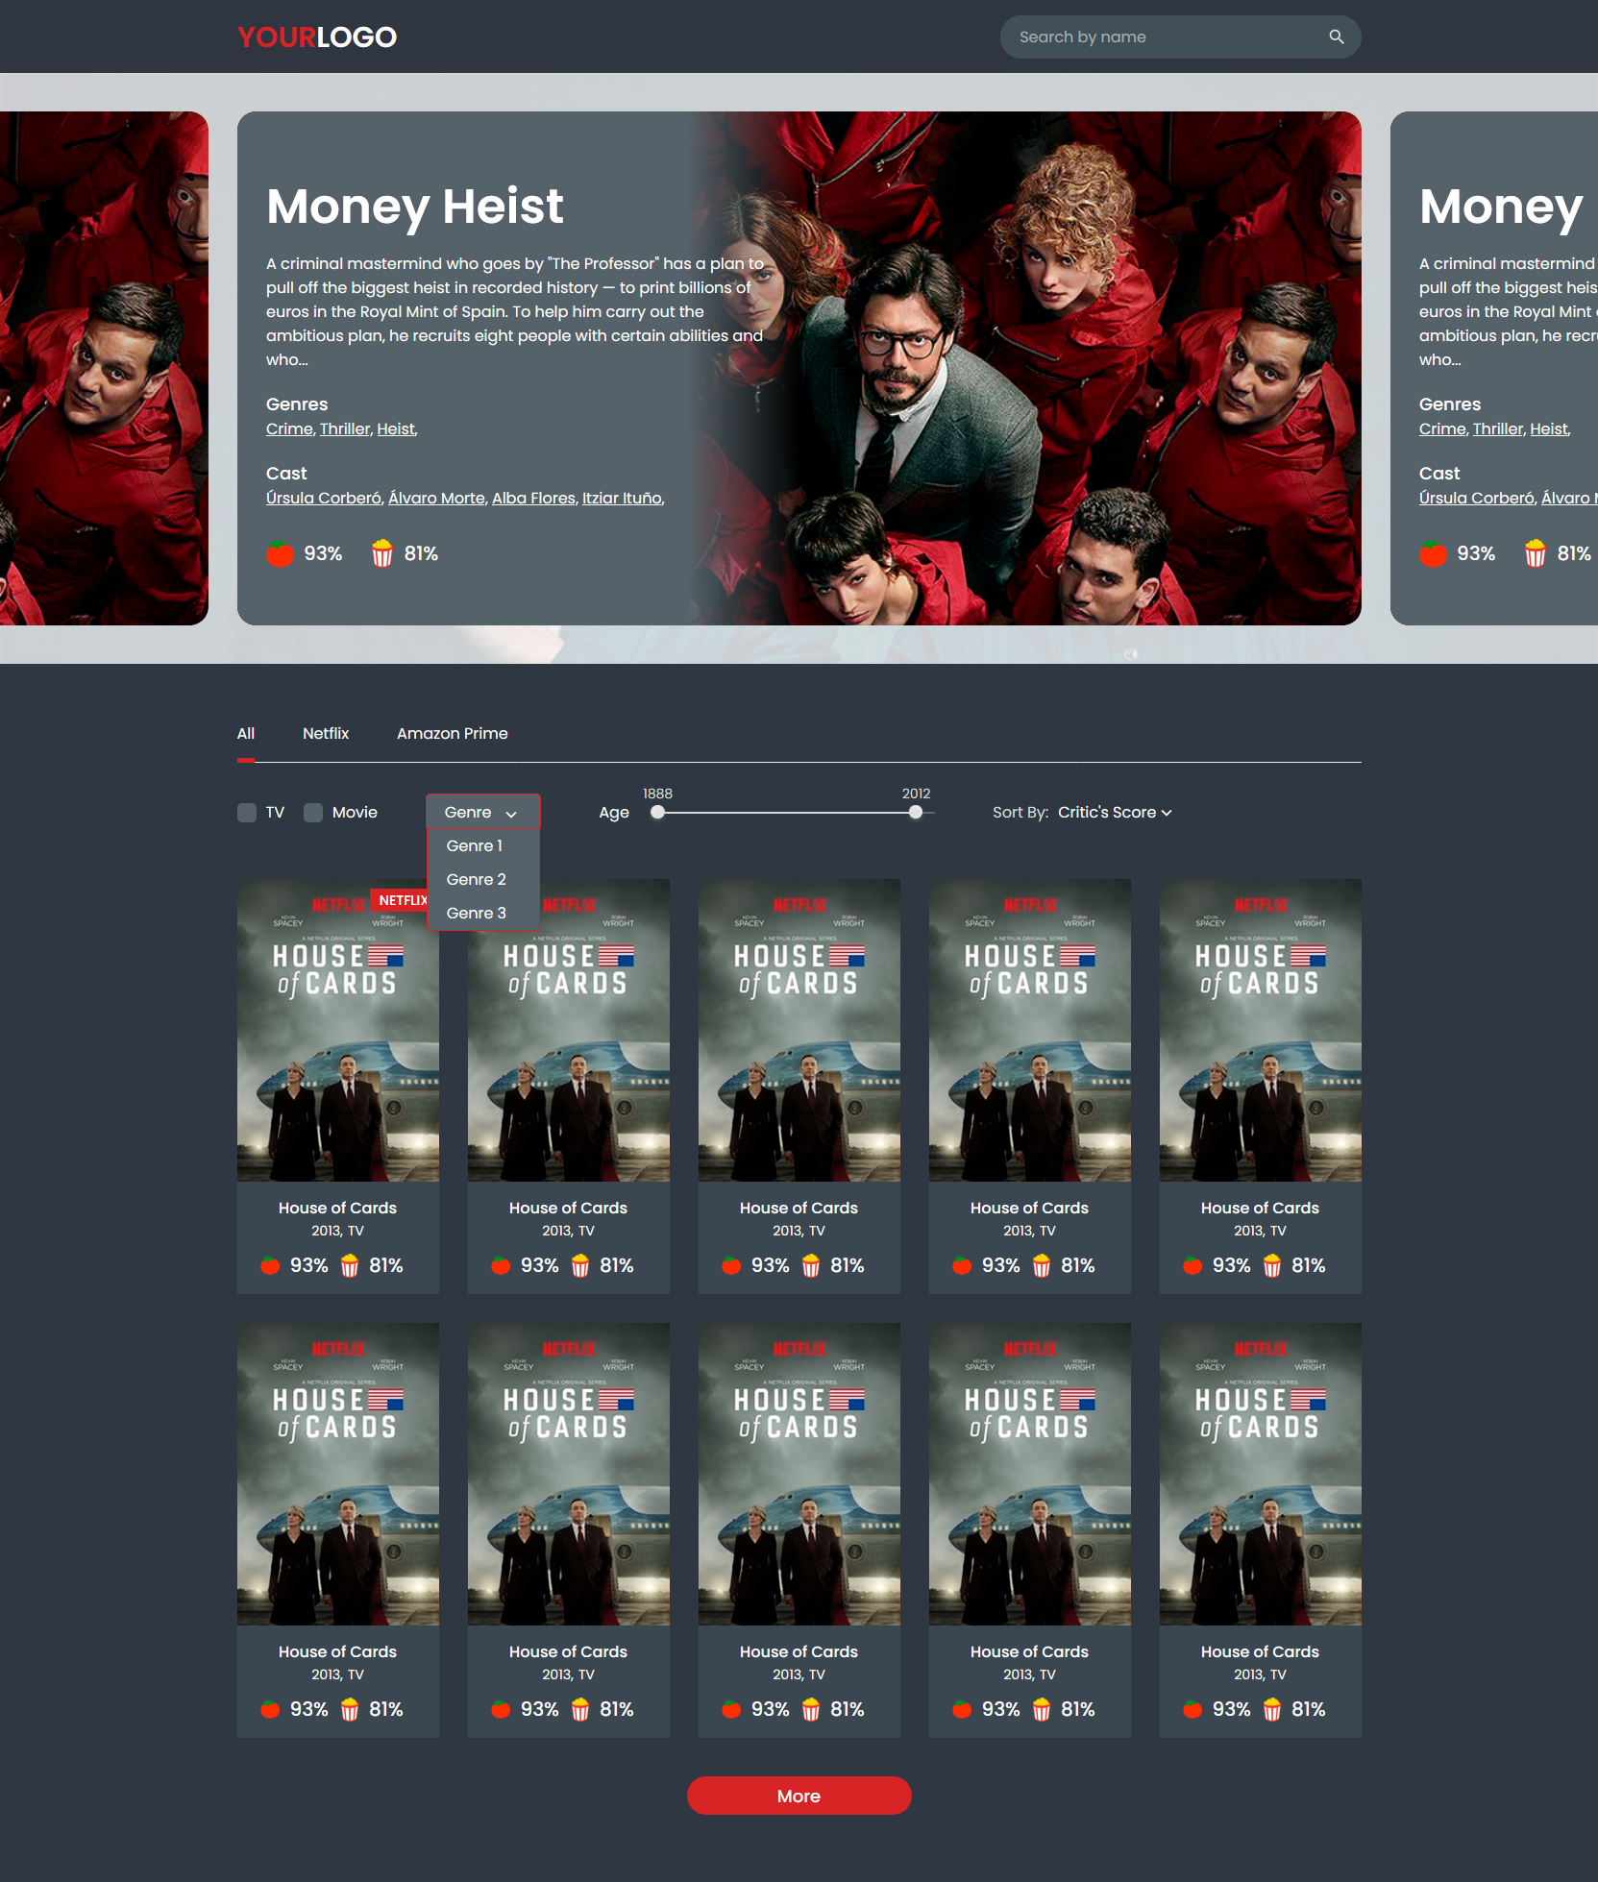Click the popcorn score icon in Money Heist banner
This screenshot has height=1882, width=1598.
[382, 553]
